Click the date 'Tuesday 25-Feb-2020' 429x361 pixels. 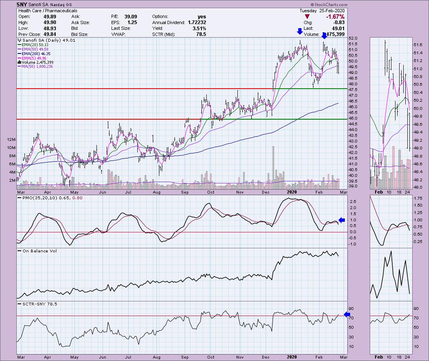coord(322,11)
